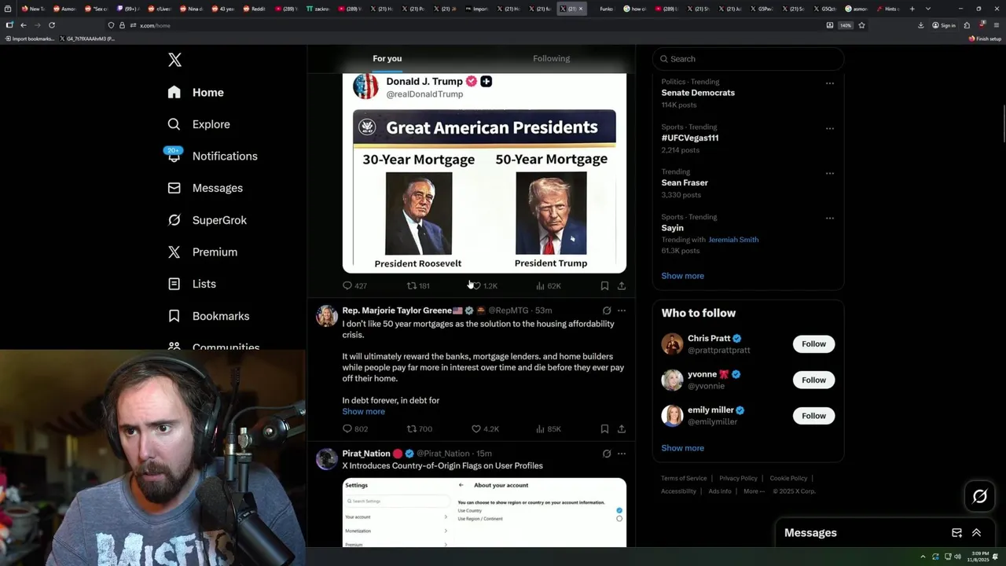The width and height of the screenshot is (1006, 566).
Task: Click Grok explain icon on Greene's post
Action: 606,311
